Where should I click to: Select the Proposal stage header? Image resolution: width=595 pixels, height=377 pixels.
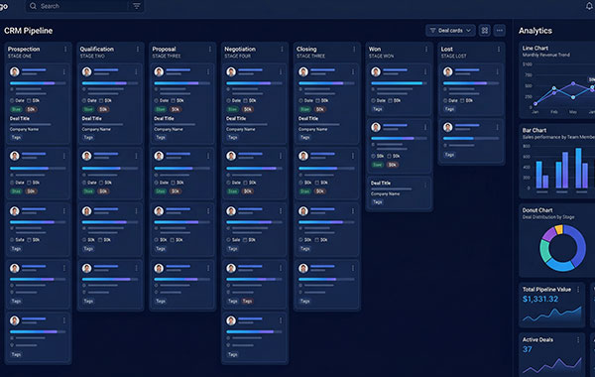(164, 50)
